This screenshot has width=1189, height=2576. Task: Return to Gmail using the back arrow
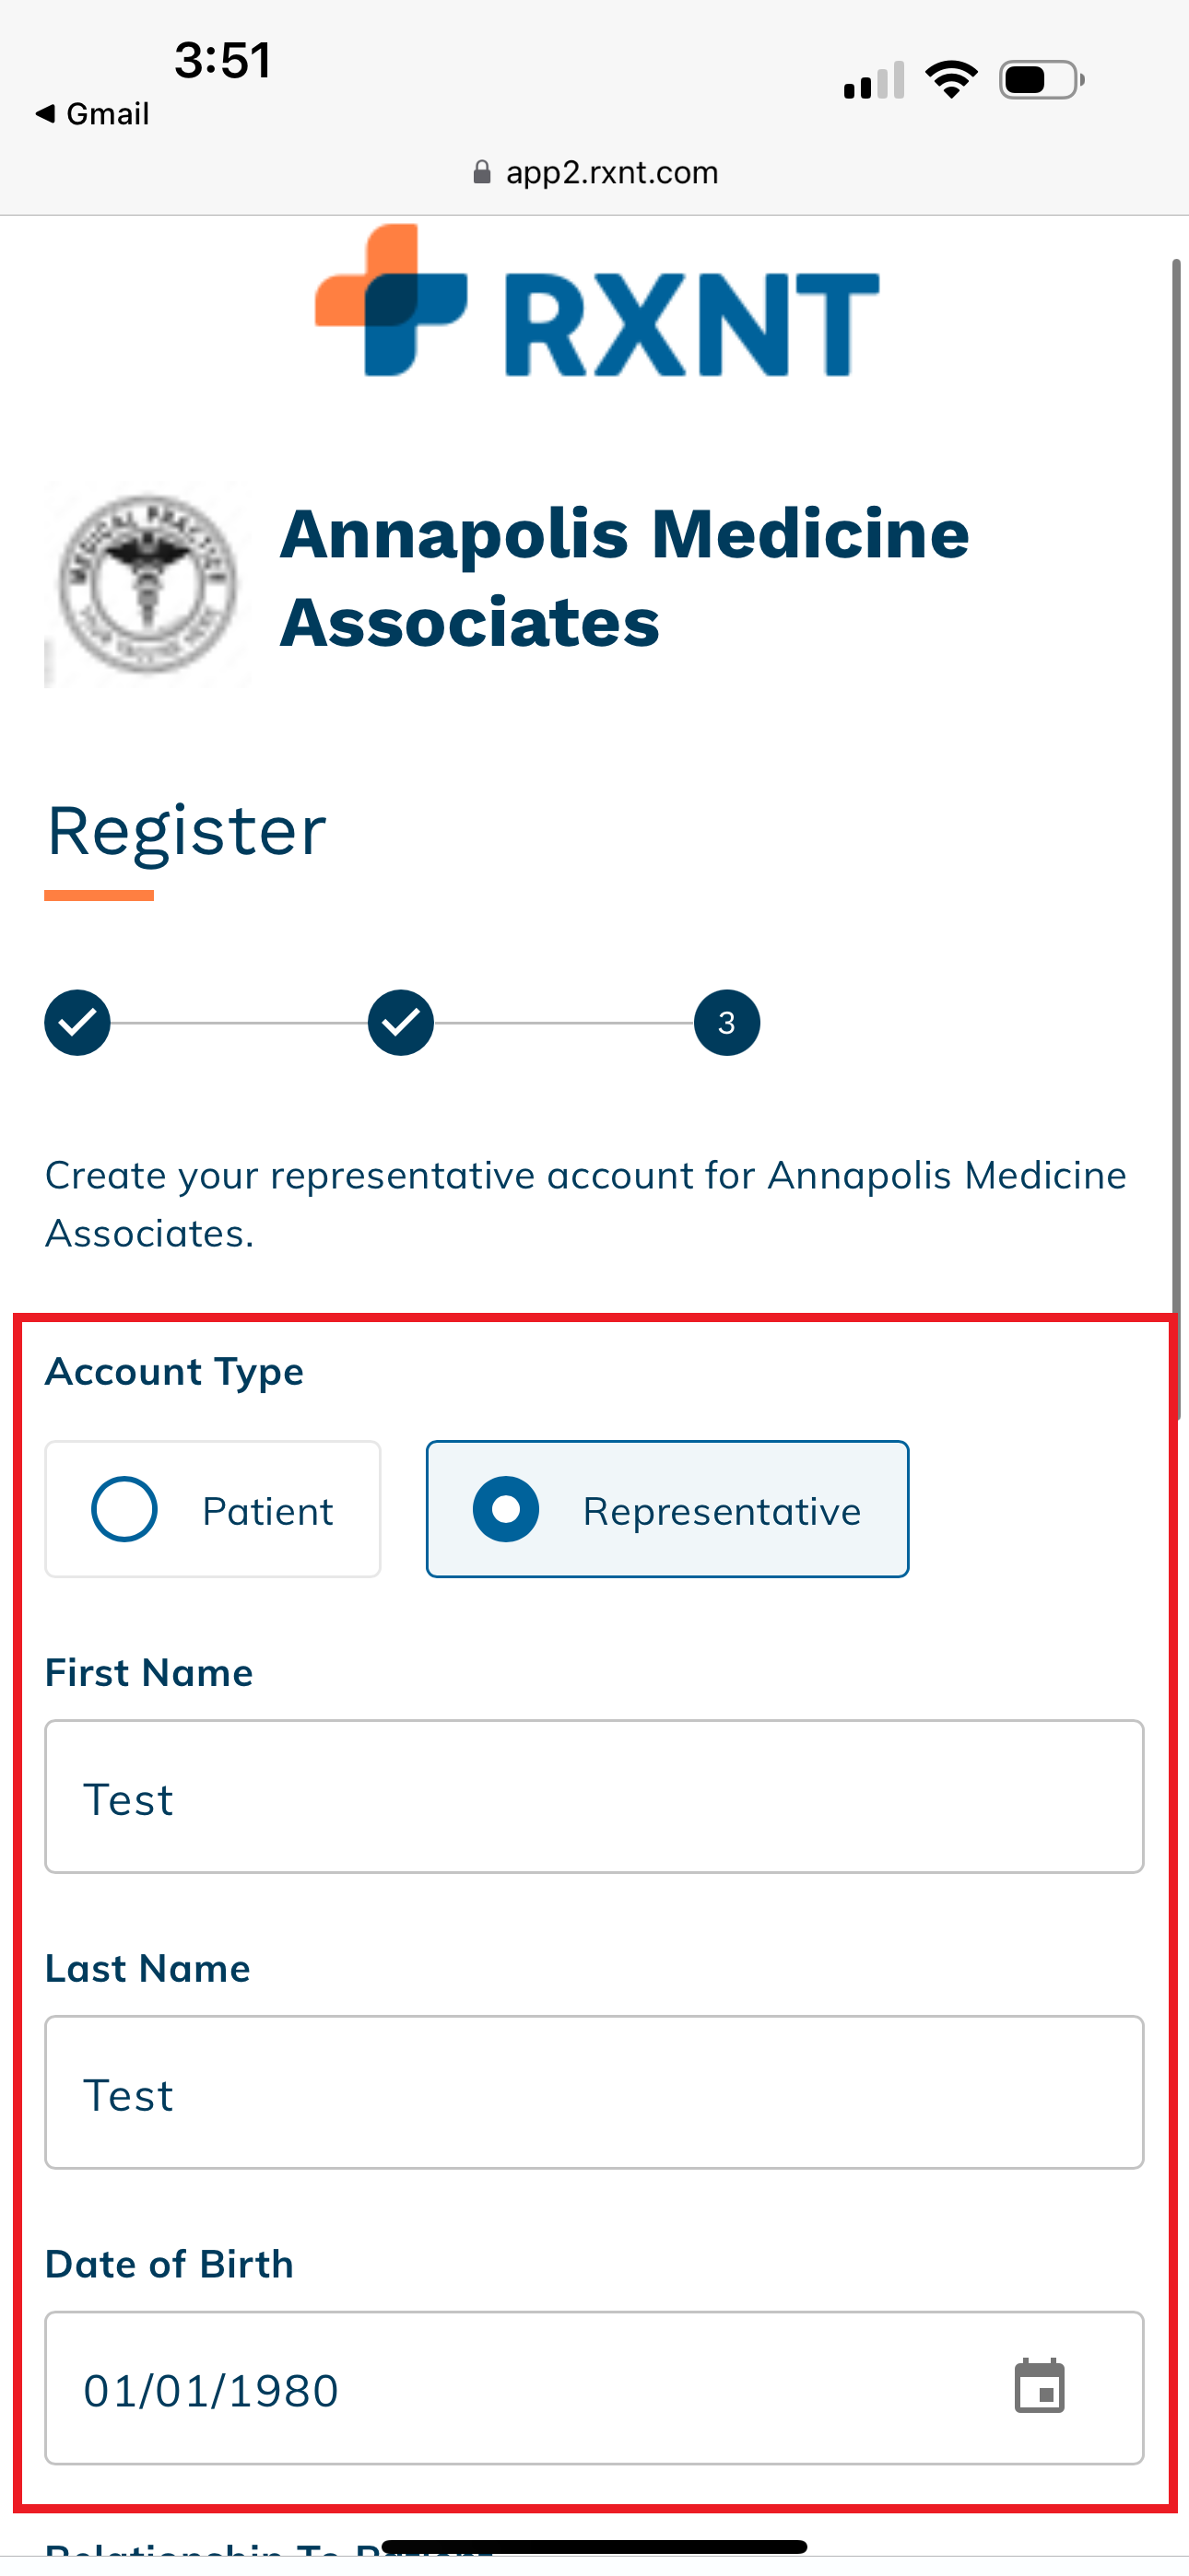pyautogui.click(x=92, y=114)
